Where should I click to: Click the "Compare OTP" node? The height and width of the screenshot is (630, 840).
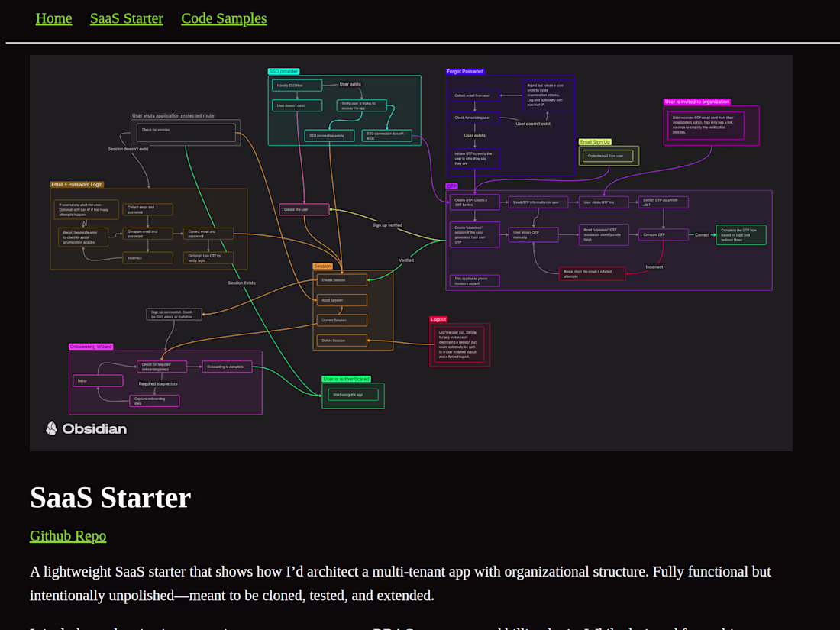[662, 234]
